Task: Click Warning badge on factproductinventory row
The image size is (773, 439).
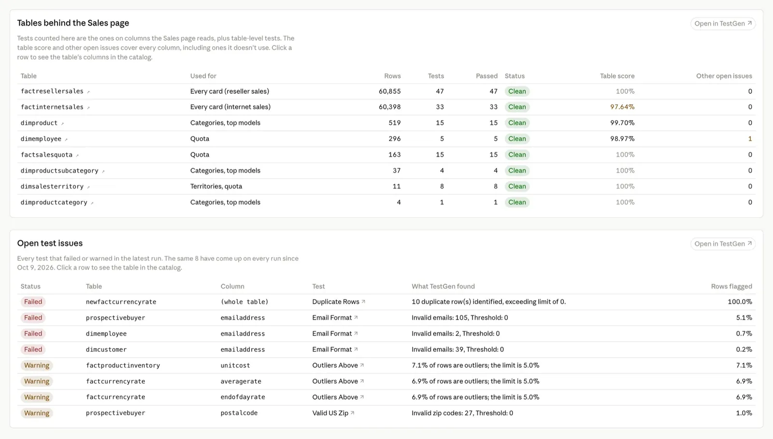Action: click(x=37, y=366)
